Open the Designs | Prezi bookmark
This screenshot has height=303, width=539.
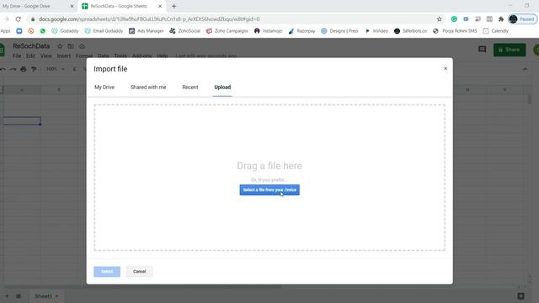[339, 31]
